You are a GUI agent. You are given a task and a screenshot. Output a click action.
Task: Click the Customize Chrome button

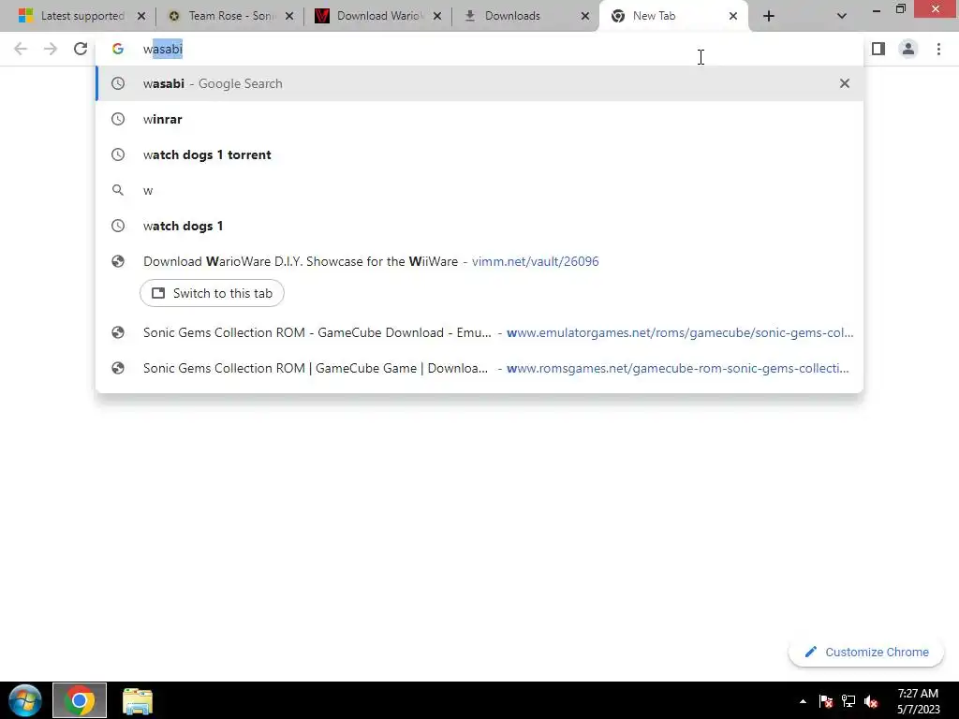click(x=866, y=653)
